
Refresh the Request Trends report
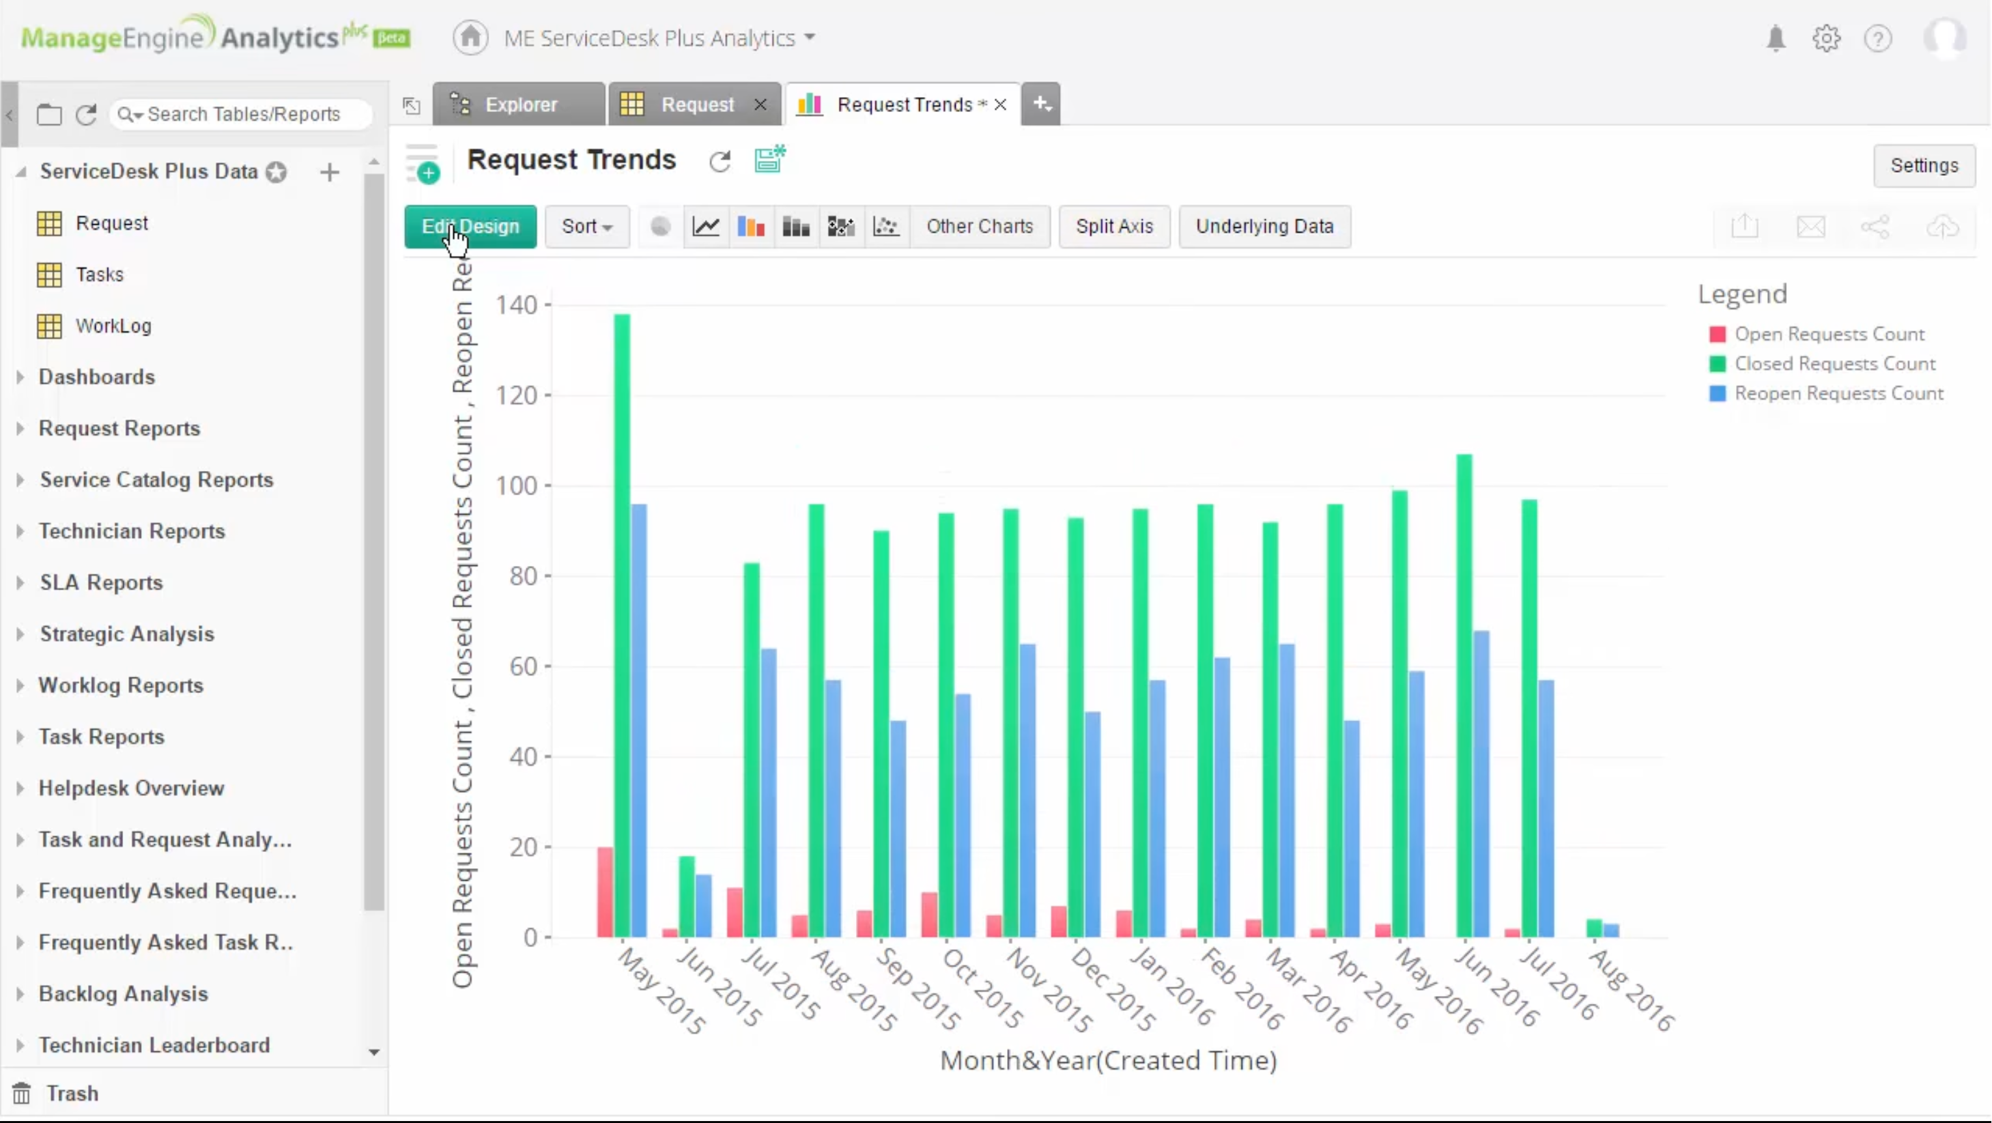tap(720, 161)
